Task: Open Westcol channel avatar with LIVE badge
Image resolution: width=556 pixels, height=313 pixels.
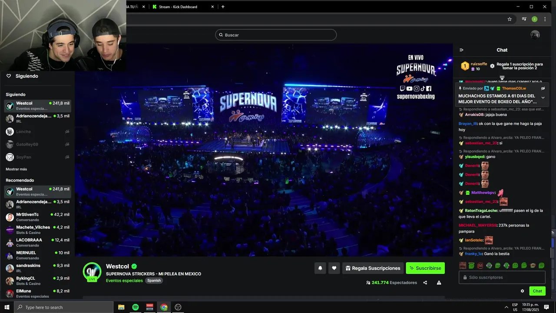Action: pyautogui.click(x=92, y=272)
